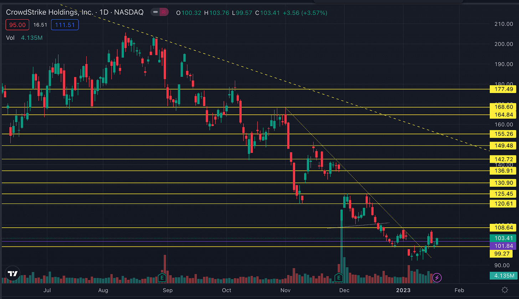Click the gray dash pill icon

155,12
